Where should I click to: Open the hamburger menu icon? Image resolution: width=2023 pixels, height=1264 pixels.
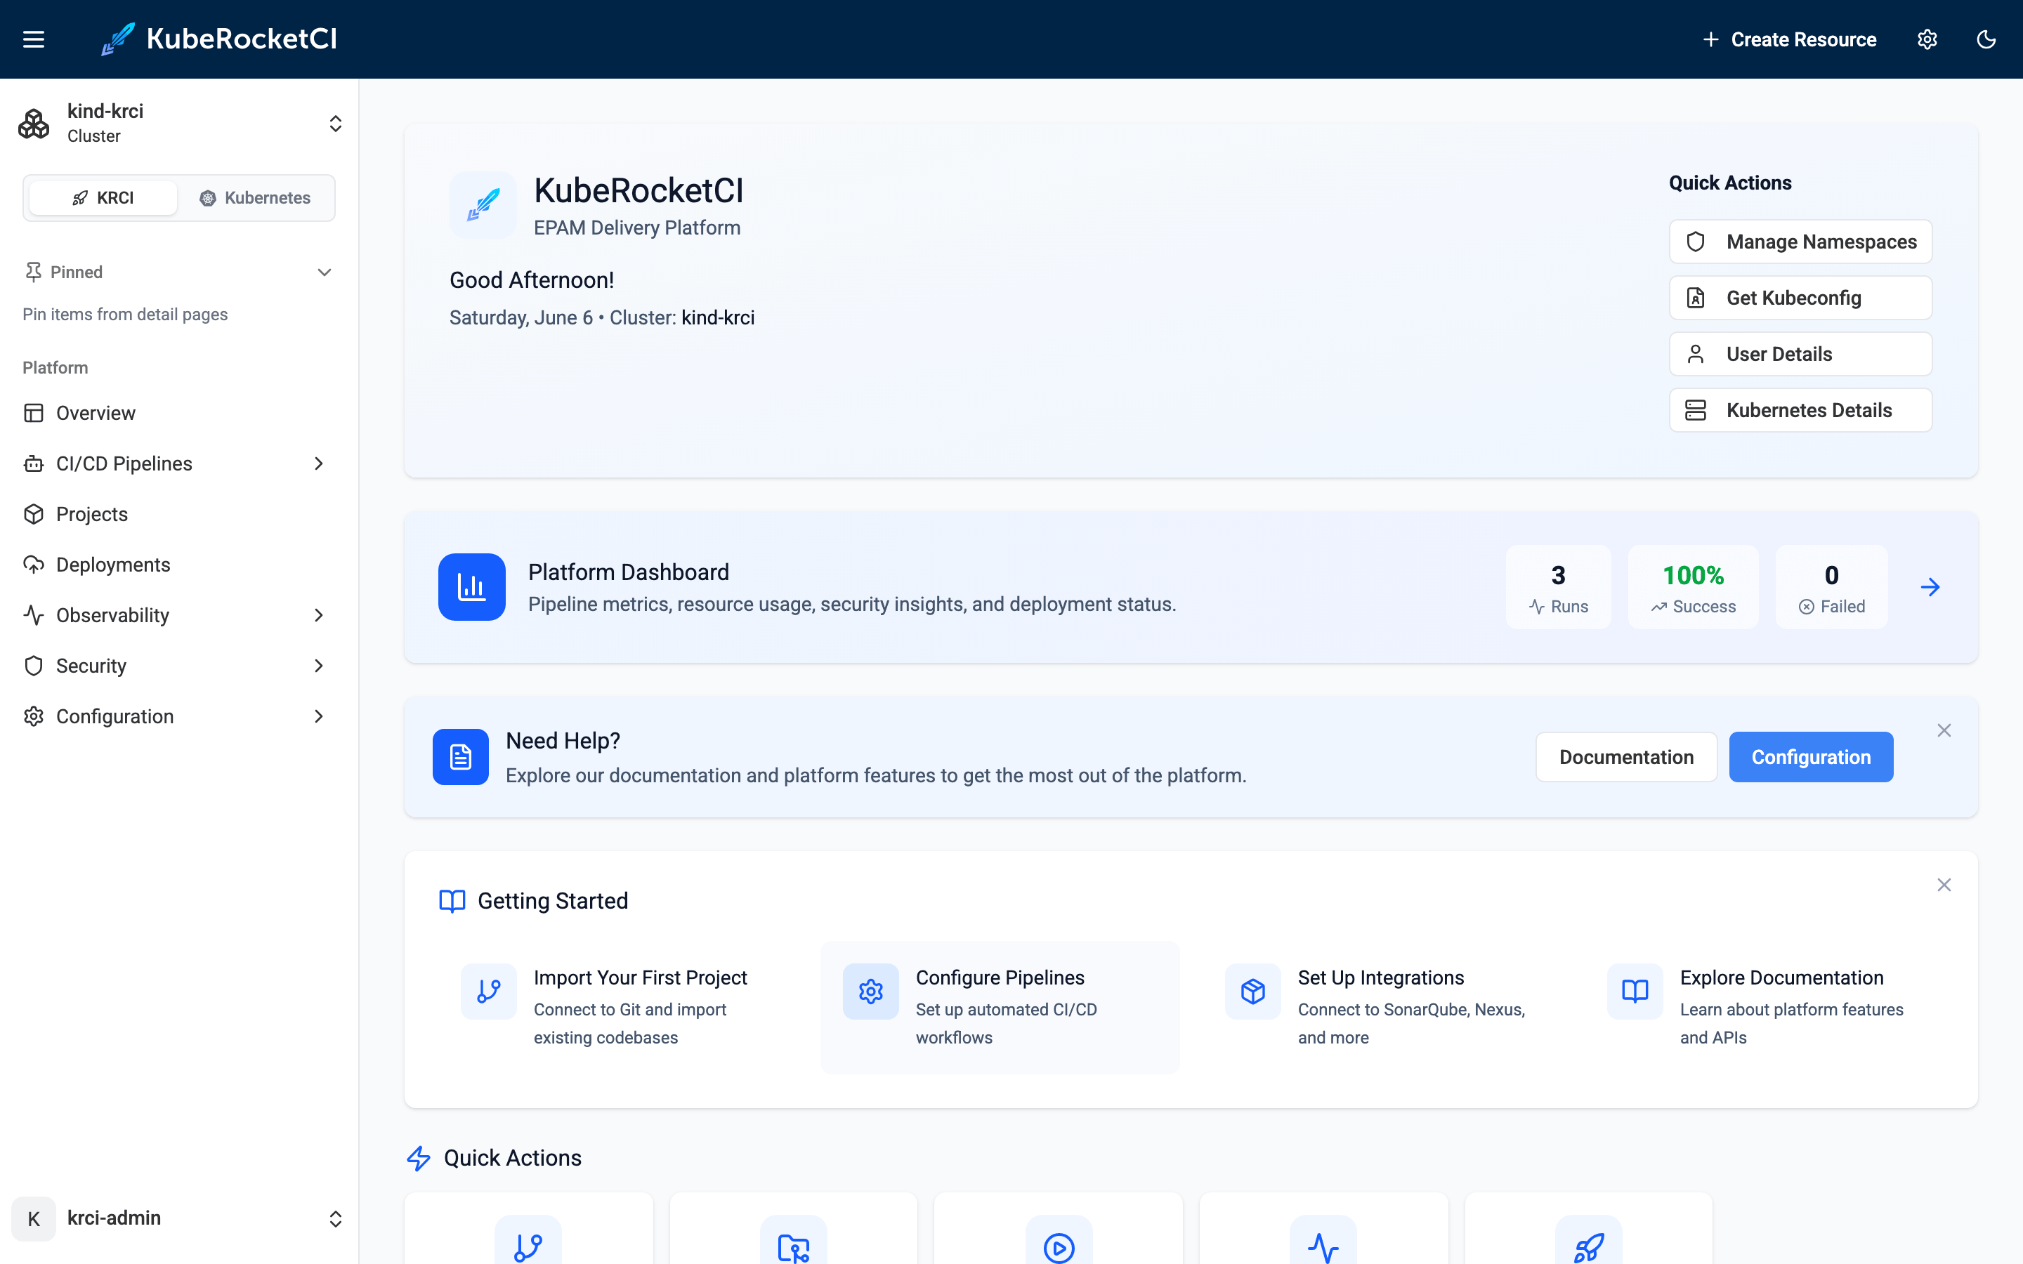click(x=34, y=39)
